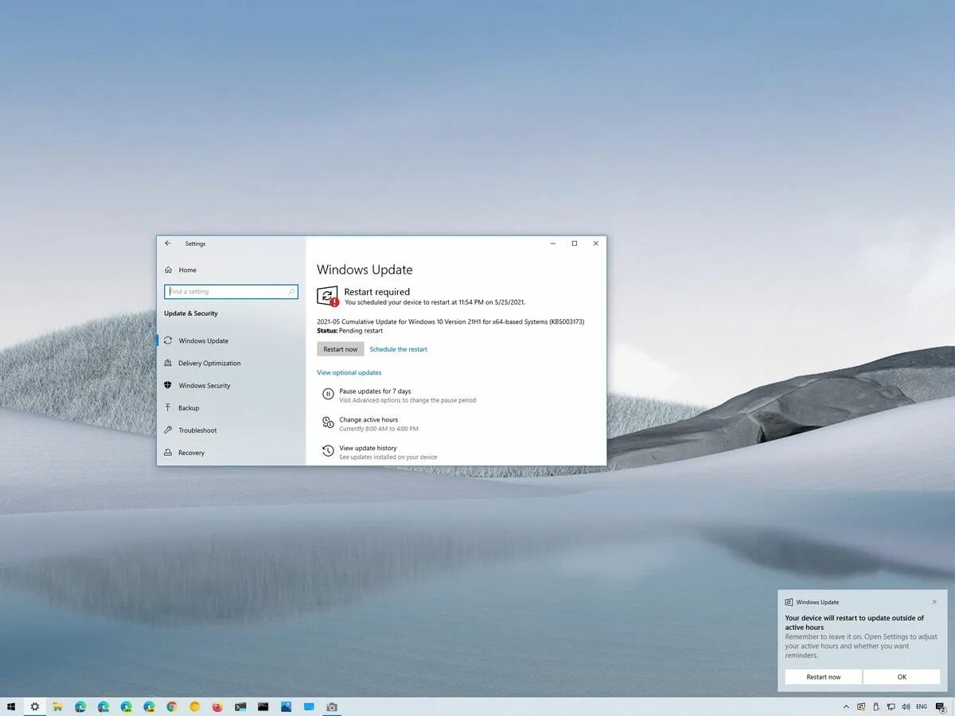Open Backup settings
Image resolution: width=955 pixels, height=716 pixels.
pyautogui.click(x=191, y=407)
